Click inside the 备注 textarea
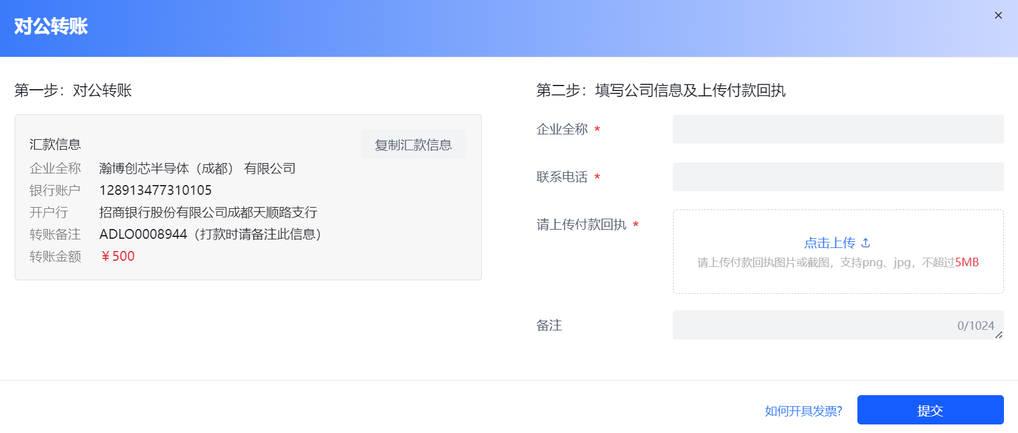The height and width of the screenshot is (433, 1018). [838, 325]
